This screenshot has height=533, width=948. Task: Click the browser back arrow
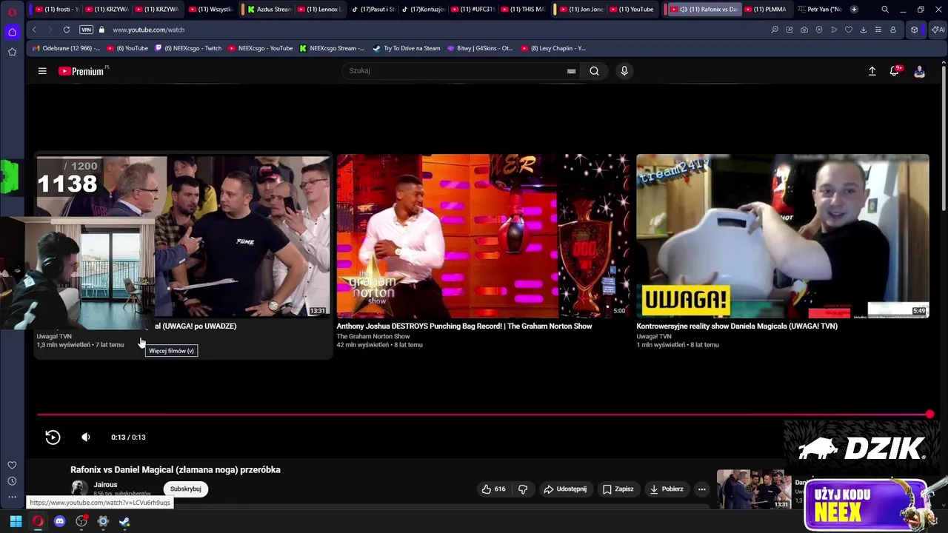point(34,30)
